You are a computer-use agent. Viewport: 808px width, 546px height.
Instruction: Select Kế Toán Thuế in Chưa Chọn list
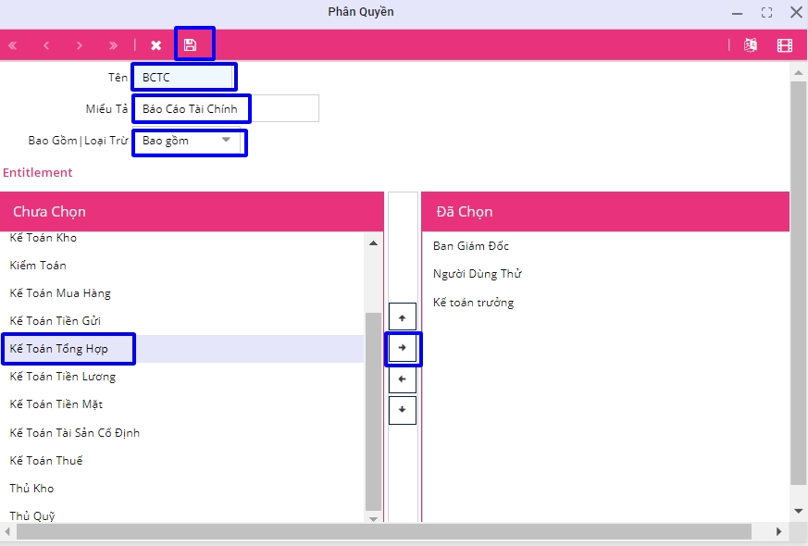click(46, 461)
